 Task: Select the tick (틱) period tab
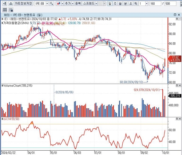click(136, 4)
